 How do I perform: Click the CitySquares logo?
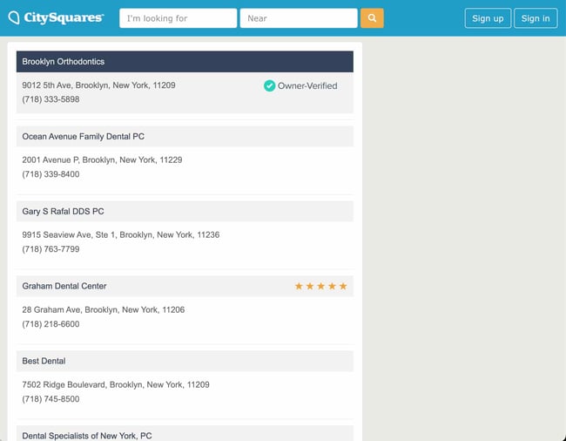click(x=56, y=18)
